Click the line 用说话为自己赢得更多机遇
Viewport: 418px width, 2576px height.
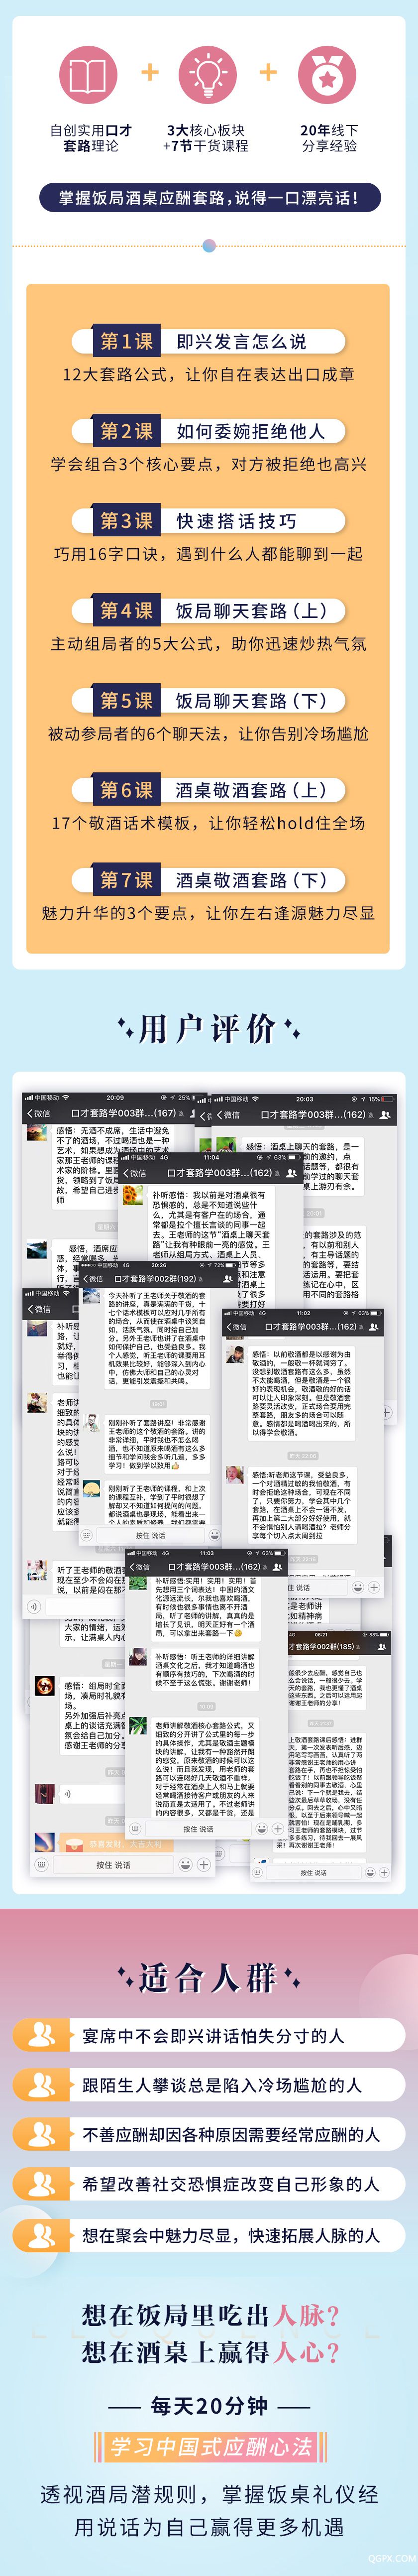pyautogui.click(x=209, y=2526)
